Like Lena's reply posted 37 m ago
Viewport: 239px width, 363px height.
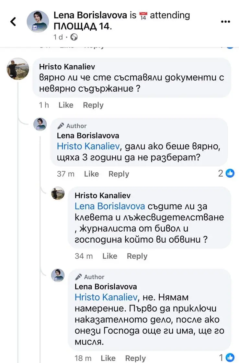91,174
